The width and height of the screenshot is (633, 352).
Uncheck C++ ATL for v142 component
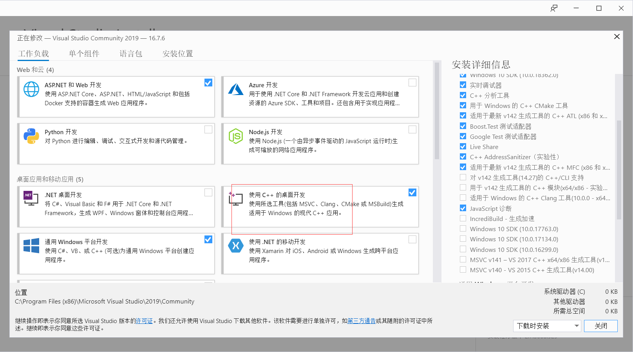(463, 115)
